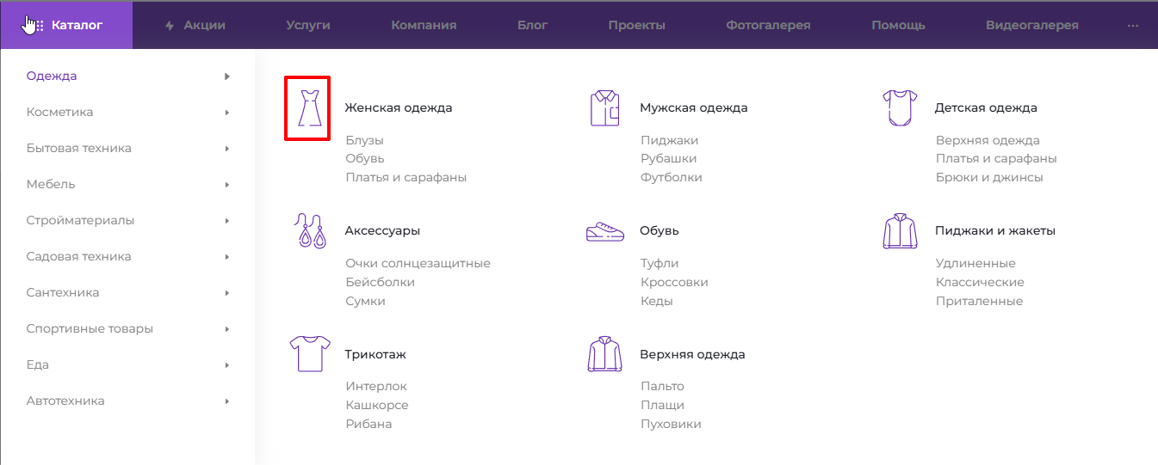Expand the Косметика submenu arrow
The image size is (1158, 465).
click(227, 113)
